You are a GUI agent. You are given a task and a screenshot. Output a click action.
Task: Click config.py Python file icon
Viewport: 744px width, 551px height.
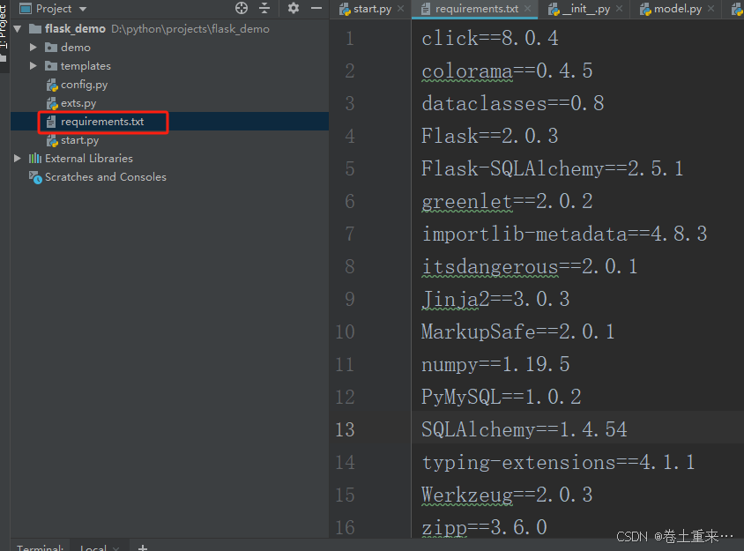pyautogui.click(x=52, y=85)
